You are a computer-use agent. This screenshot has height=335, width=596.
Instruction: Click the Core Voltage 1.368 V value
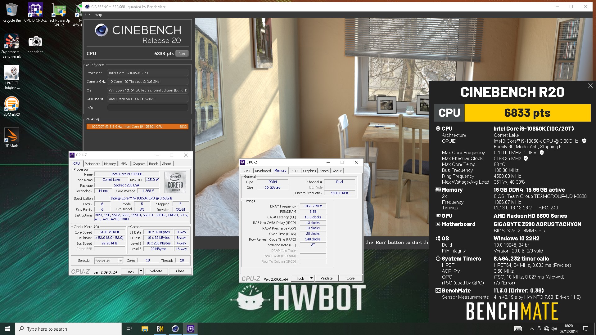[148, 191]
